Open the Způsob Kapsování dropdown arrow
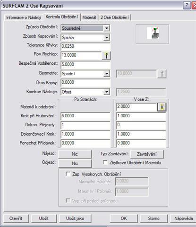Image resolution: width=196 pixels, height=227 pixels. click(107, 37)
